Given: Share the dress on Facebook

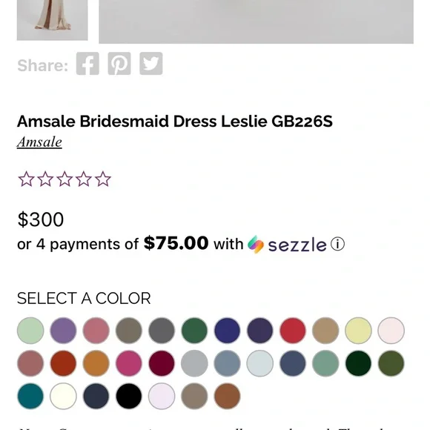Looking at the screenshot, I should 87,64.
